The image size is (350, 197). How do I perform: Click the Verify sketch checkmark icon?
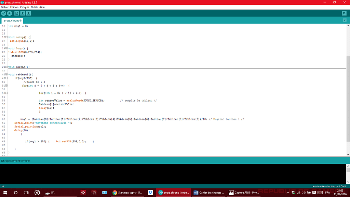(3, 13)
